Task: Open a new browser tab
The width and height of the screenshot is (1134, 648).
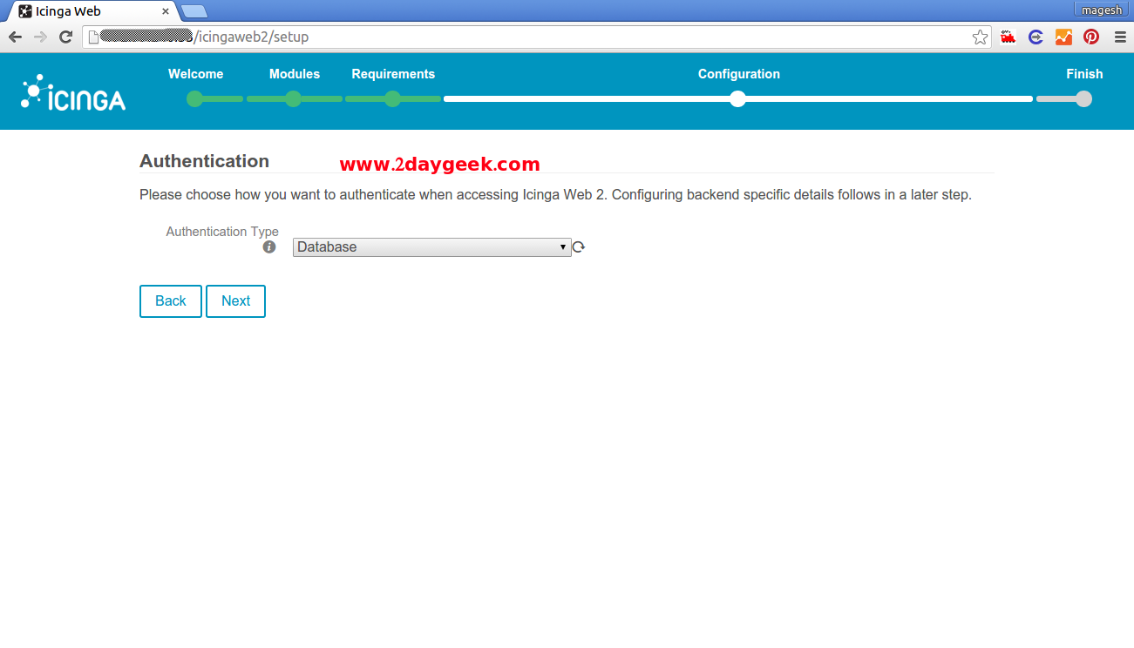Action: point(194,11)
